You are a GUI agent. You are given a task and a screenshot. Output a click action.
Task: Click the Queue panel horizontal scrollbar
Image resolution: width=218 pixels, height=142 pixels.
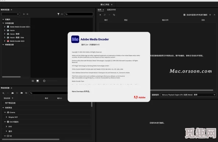182,90
